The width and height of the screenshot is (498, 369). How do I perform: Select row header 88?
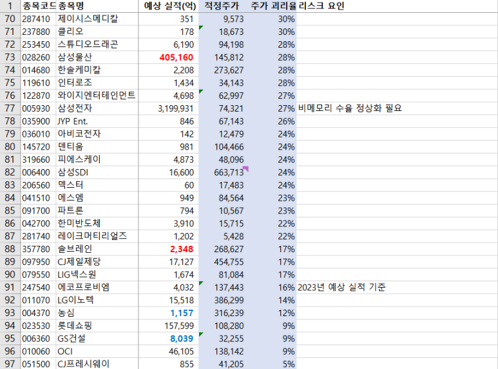[x=10, y=249]
